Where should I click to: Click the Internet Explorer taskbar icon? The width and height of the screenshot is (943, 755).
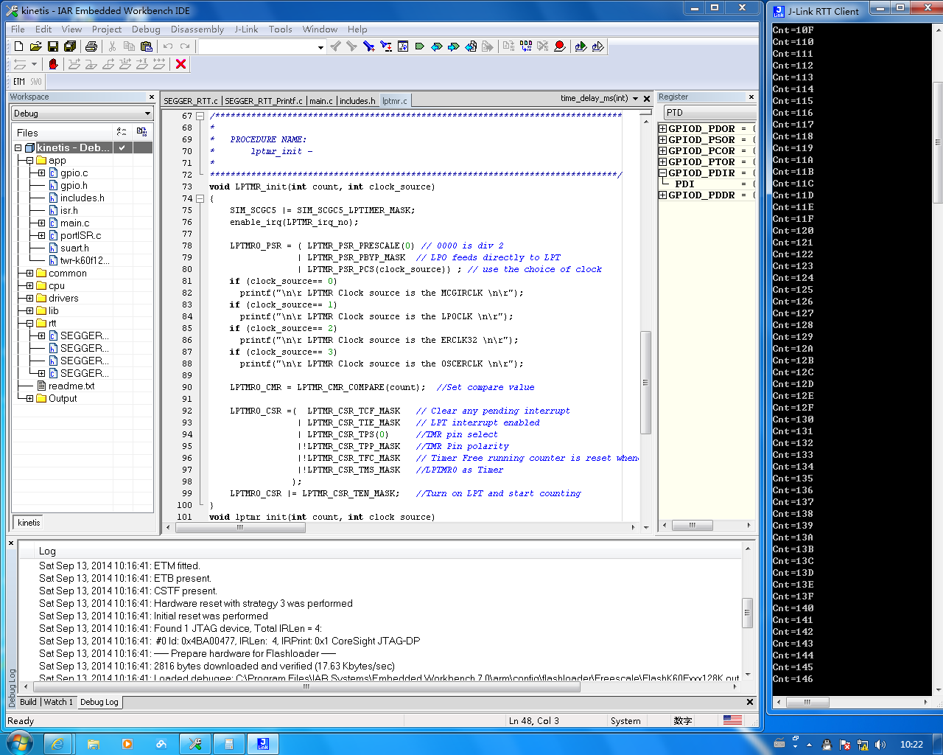[57, 744]
